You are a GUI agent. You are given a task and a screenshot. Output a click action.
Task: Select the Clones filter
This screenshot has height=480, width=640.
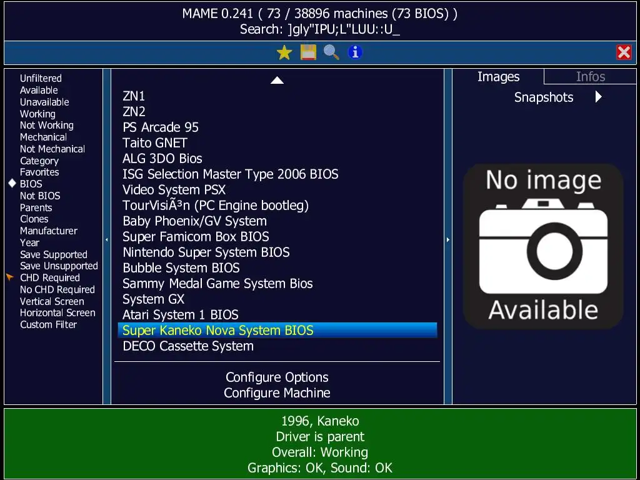click(x=34, y=219)
